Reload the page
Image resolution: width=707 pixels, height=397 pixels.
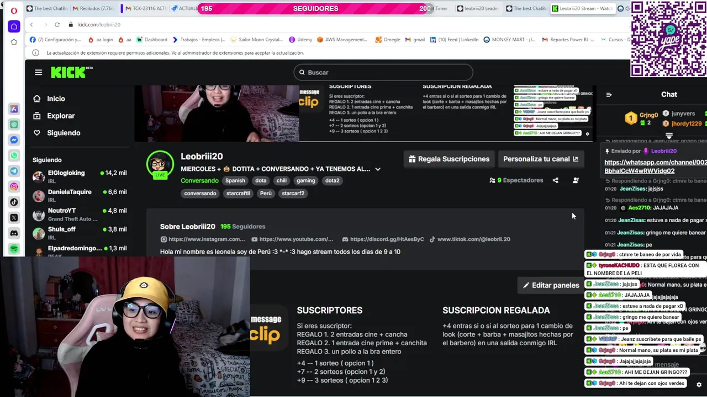pos(57,24)
